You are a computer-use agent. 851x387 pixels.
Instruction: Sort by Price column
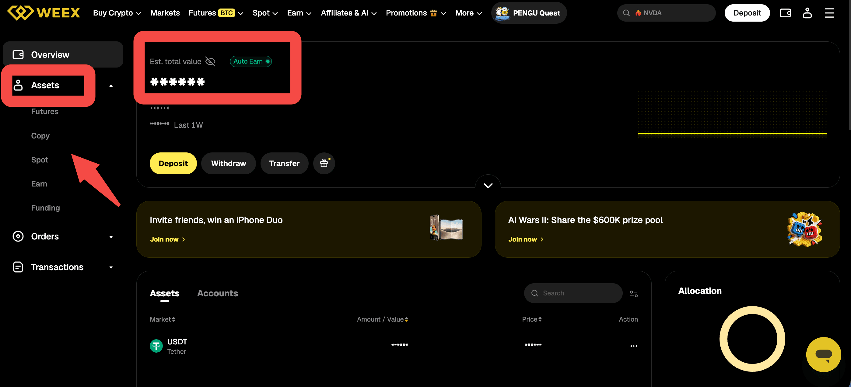(x=531, y=319)
